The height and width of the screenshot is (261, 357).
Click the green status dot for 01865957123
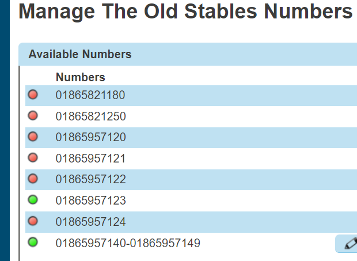tap(33, 200)
